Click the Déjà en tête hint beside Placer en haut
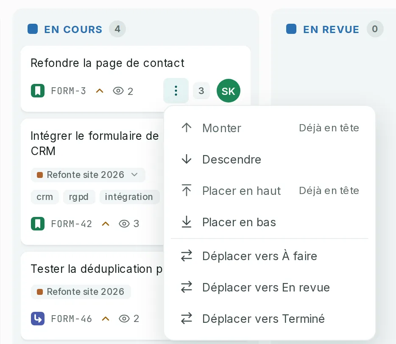396x344 pixels. point(329,191)
